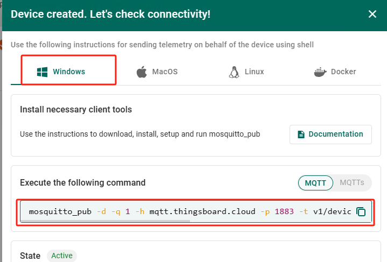
Task: Click the 'Execute the following command' heading
Action: click(82, 182)
